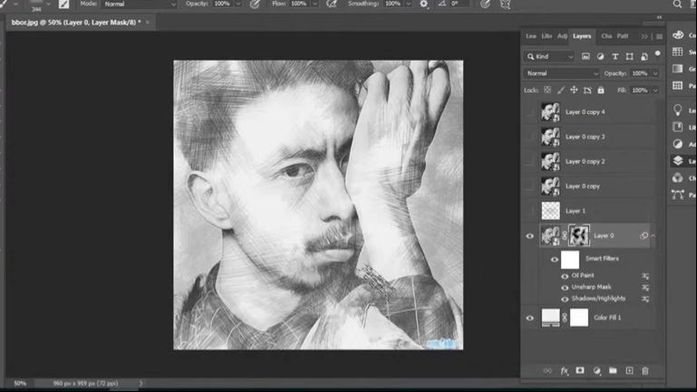Switch to the Cha (Channels) tab

pos(606,36)
